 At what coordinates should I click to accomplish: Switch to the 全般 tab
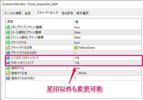(29, 13)
